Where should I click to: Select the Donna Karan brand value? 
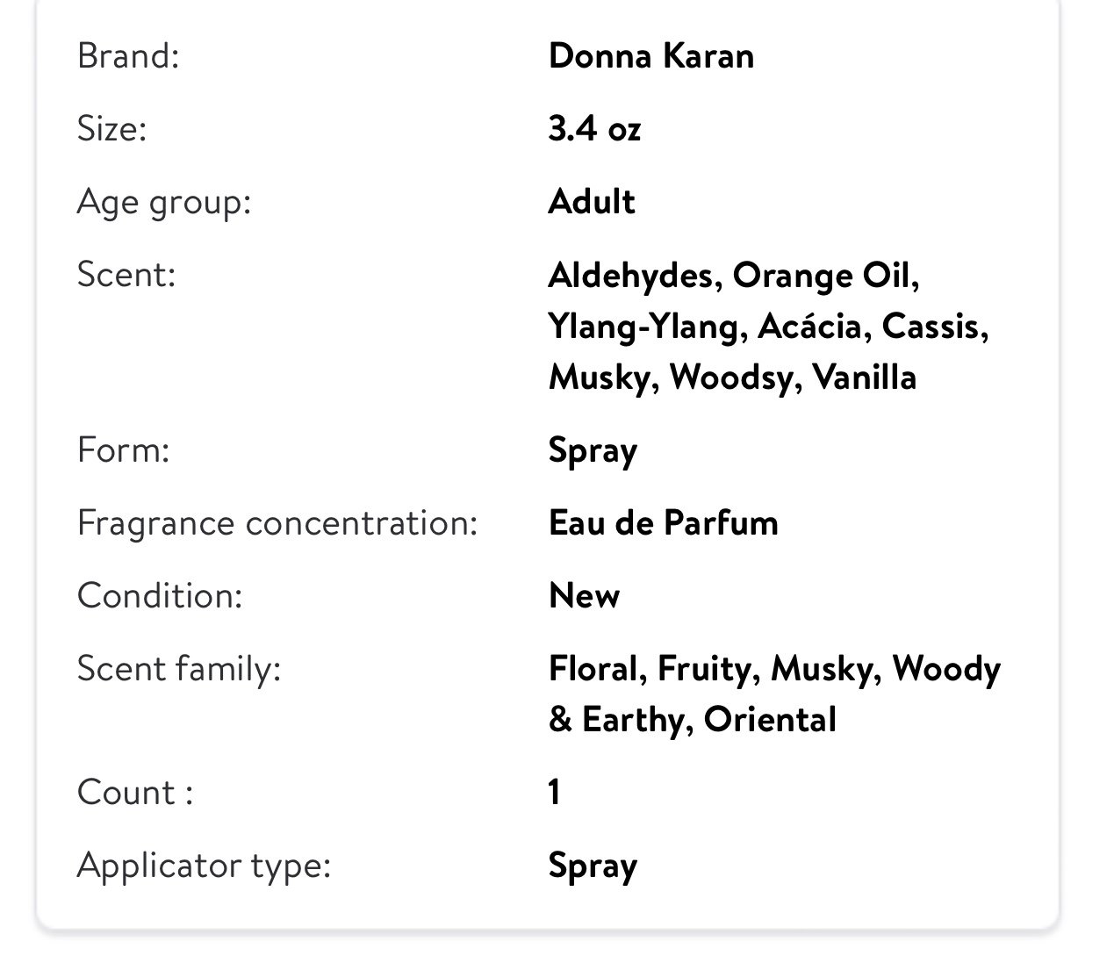pyautogui.click(x=651, y=56)
